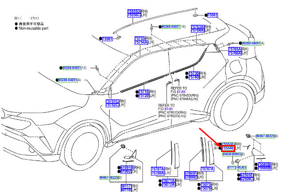The height and width of the screenshot is (192, 285).
Task: Select part number 75753 RH label
Action: pos(140,39)
